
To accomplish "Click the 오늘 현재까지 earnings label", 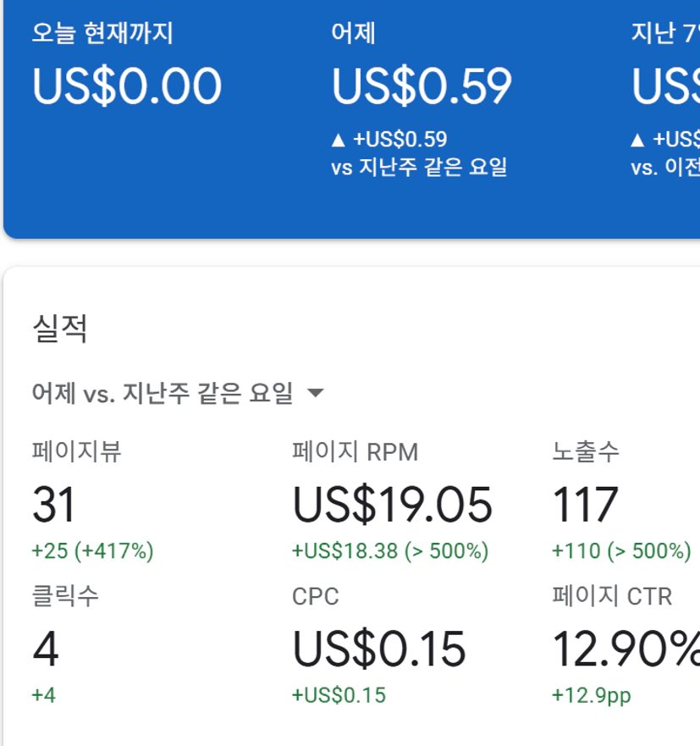I will pos(102,34).
